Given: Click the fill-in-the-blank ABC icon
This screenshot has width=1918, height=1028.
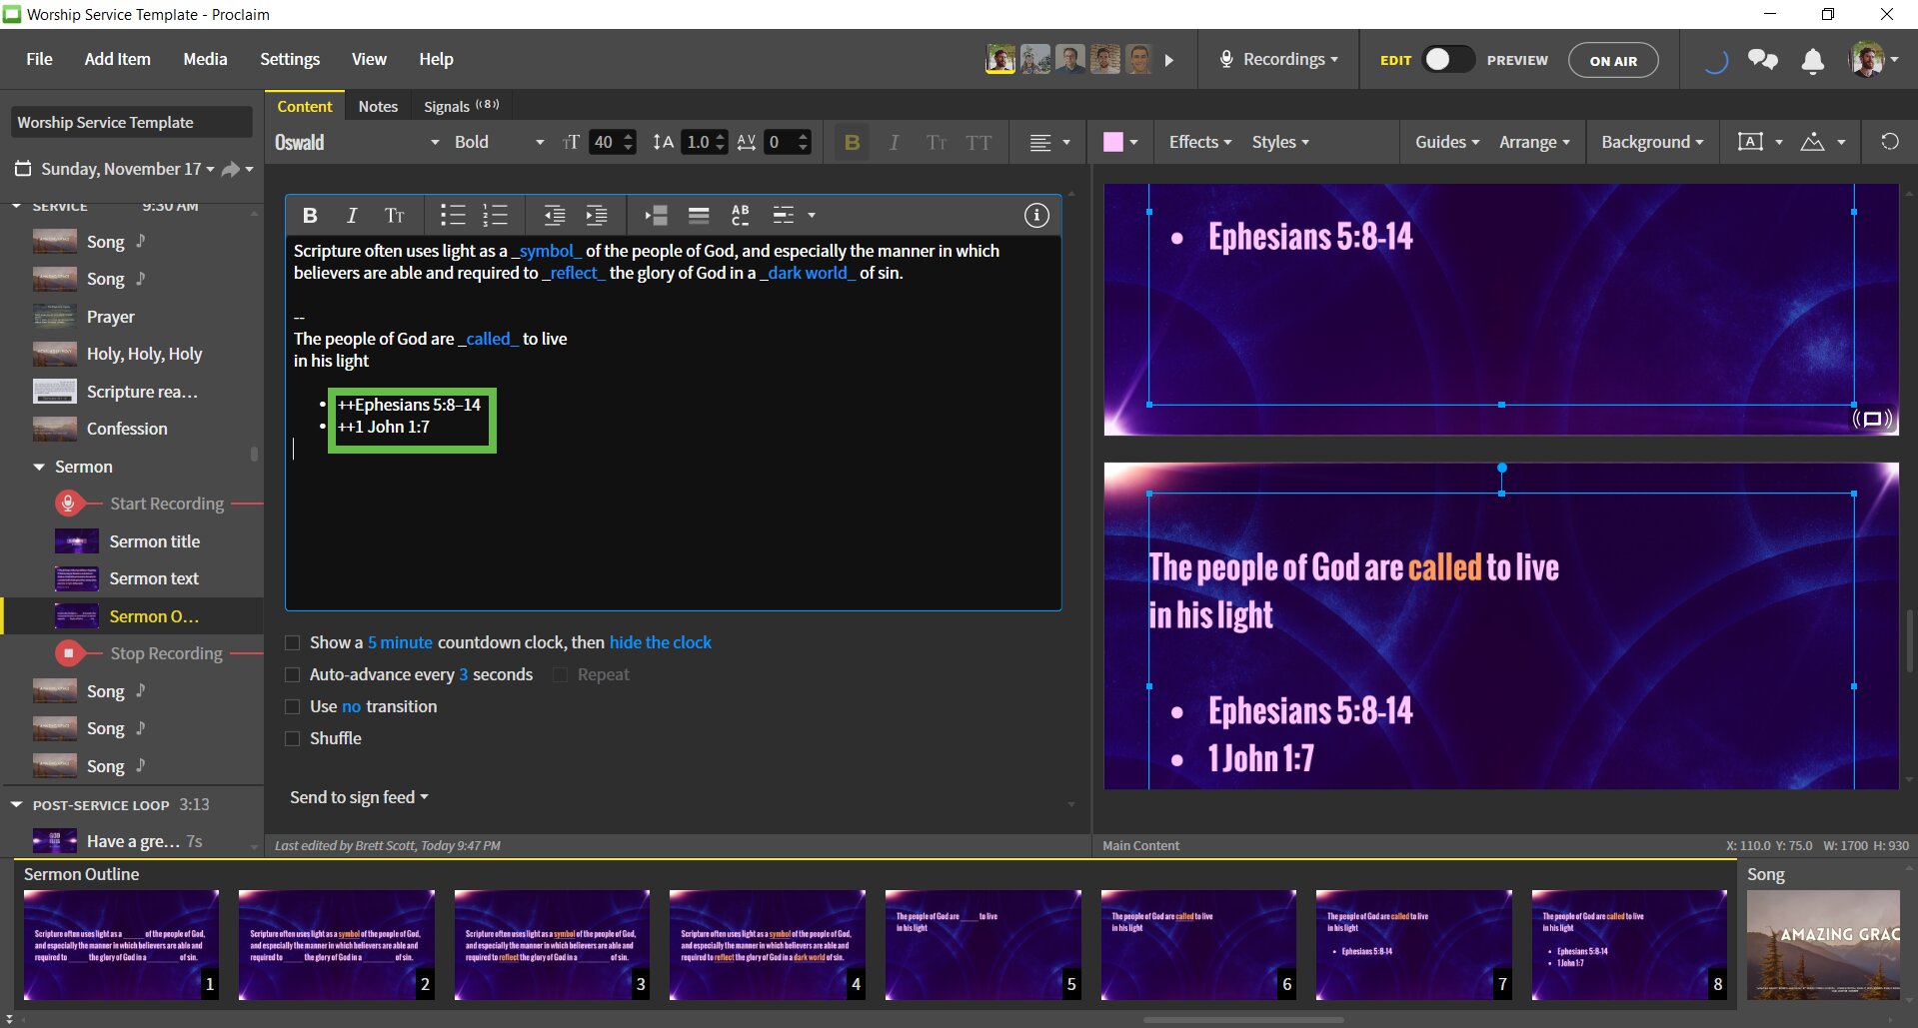Looking at the screenshot, I should 741,215.
